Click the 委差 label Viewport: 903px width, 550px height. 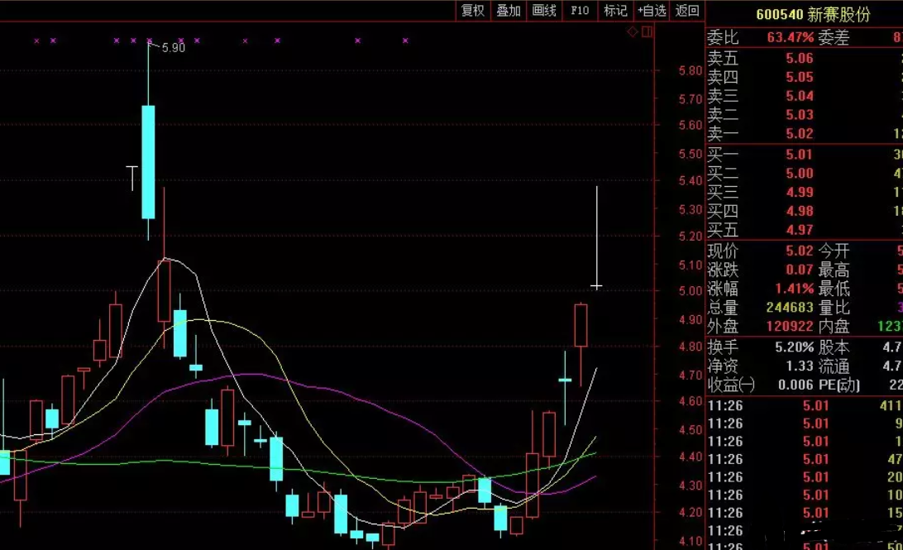pyautogui.click(x=834, y=38)
